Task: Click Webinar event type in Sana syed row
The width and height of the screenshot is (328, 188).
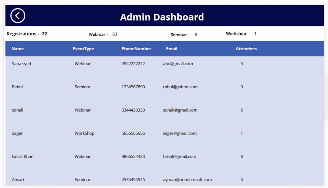Action: (83, 64)
